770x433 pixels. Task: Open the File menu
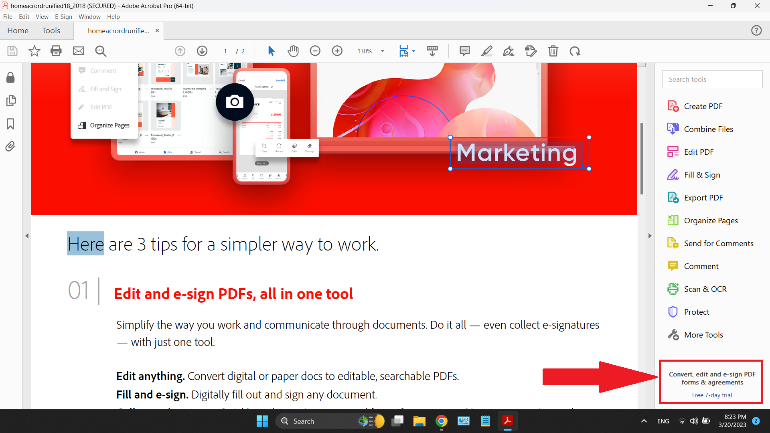pos(8,17)
